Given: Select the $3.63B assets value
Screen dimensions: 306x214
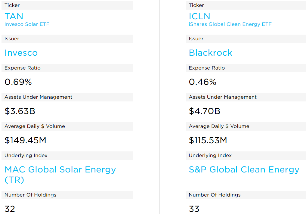Looking at the screenshot, I should coord(20,111).
